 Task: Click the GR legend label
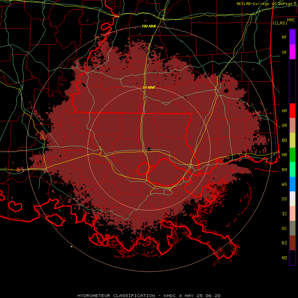click(x=284, y=125)
